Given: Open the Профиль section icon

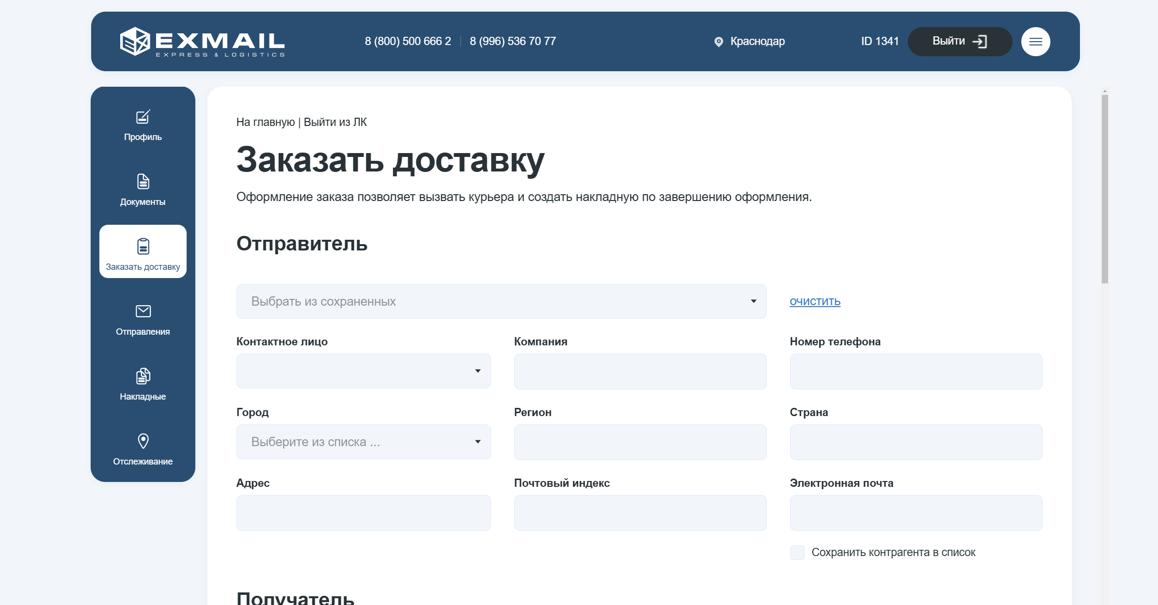Looking at the screenshot, I should [x=143, y=117].
